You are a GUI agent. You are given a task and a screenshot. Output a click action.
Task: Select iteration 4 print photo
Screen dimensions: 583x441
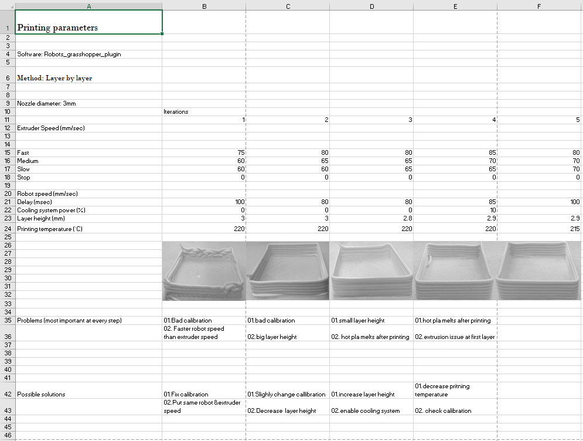click(x=455, y=271)
